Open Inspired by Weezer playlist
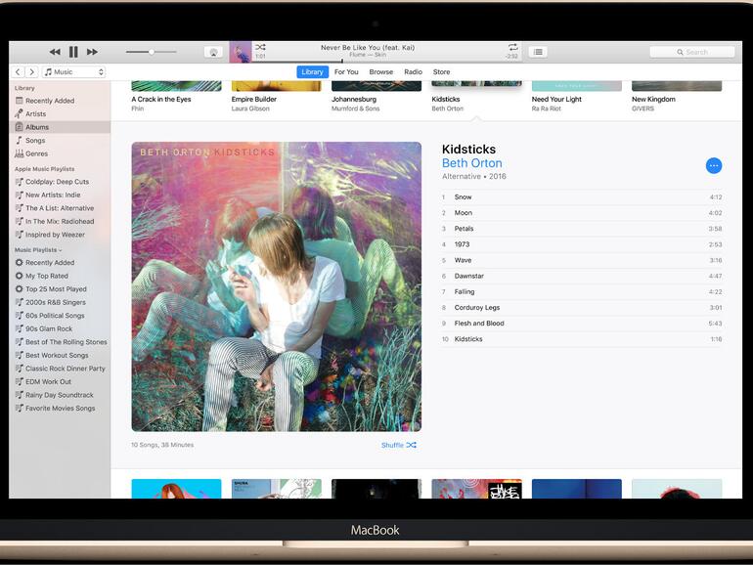The width and height of the screenshot is (753, 565). tap(60, 235)
